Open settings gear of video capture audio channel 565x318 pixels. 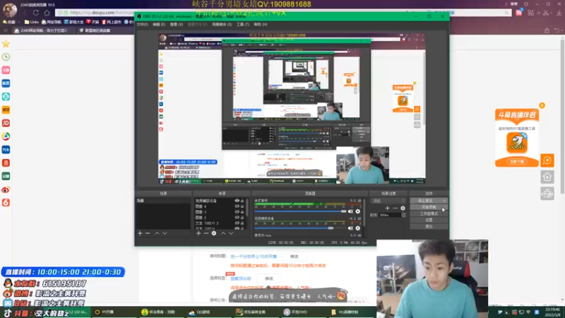[x=358, y=228]
